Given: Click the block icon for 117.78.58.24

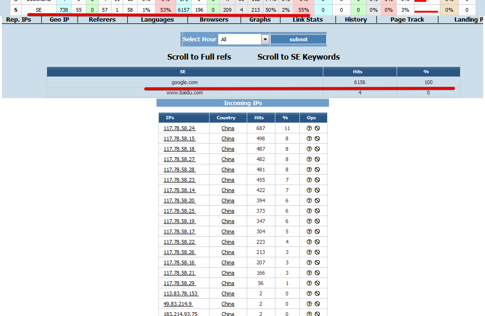Looking at the screenshot, I should coord(317,128).
